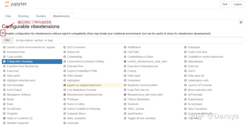
Task: Select Table of Contents (2) extension
Action: pyautogui.click(x=20, y=118)
